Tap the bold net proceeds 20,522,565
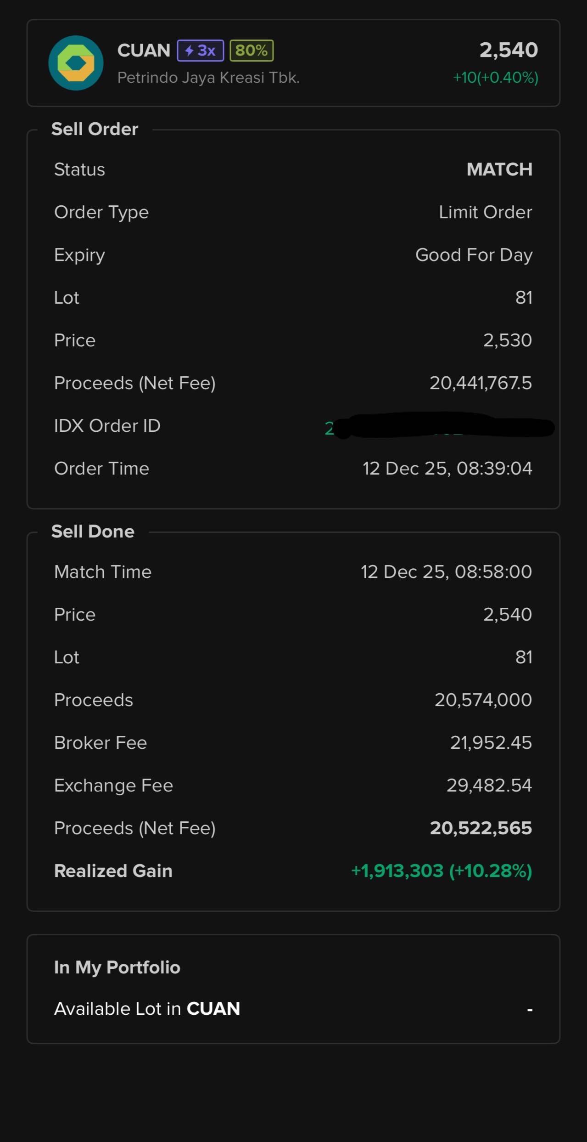 click(x=481, y=828)
